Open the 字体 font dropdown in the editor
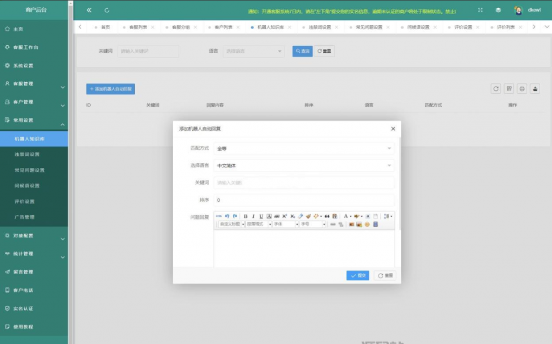Screen dimensions: 552x344 point(285,224)
